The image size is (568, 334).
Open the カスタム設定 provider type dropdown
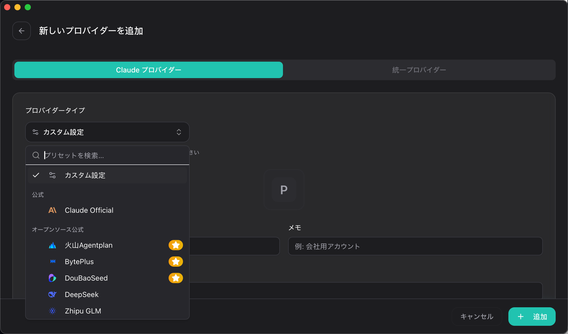click(107, 132)
